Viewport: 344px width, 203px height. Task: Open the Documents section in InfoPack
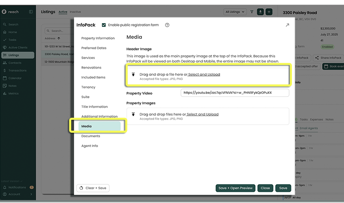91,136
